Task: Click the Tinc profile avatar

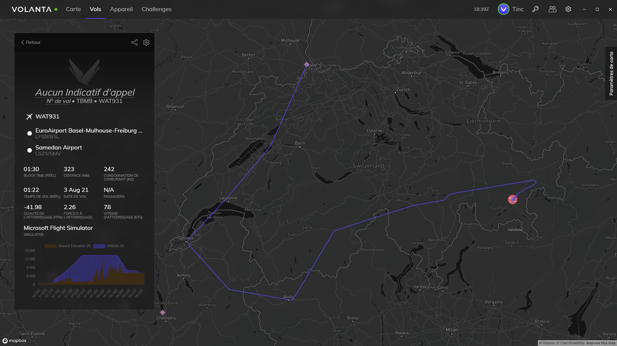Action: [503, 9]
